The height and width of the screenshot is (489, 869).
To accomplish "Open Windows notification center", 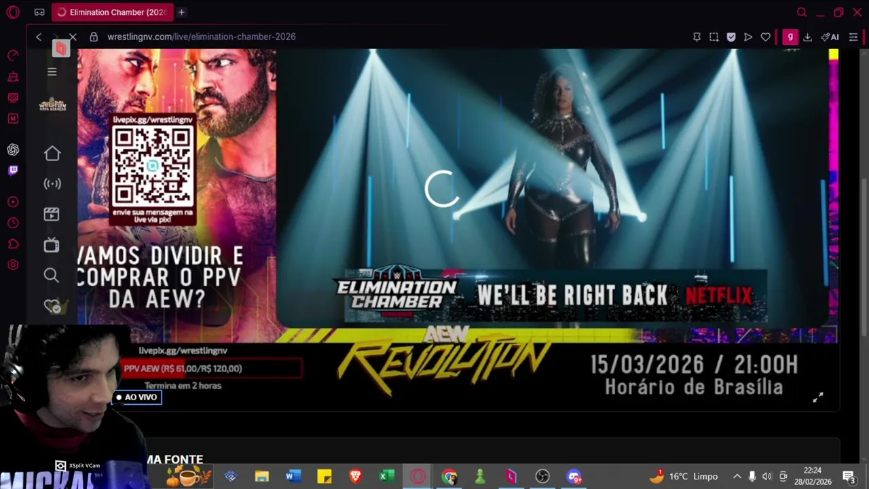I will tap(849, 476).
